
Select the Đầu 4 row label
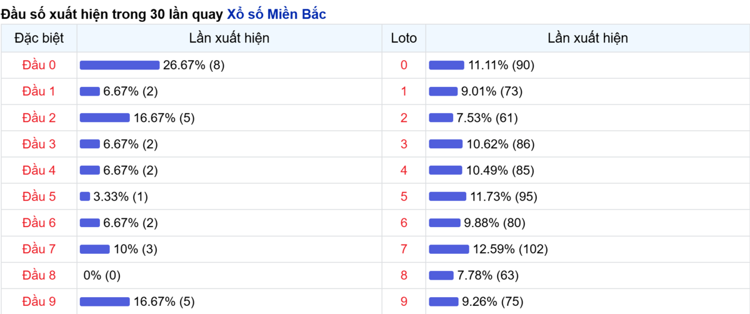pyautogui.click(x=39, y=170)
